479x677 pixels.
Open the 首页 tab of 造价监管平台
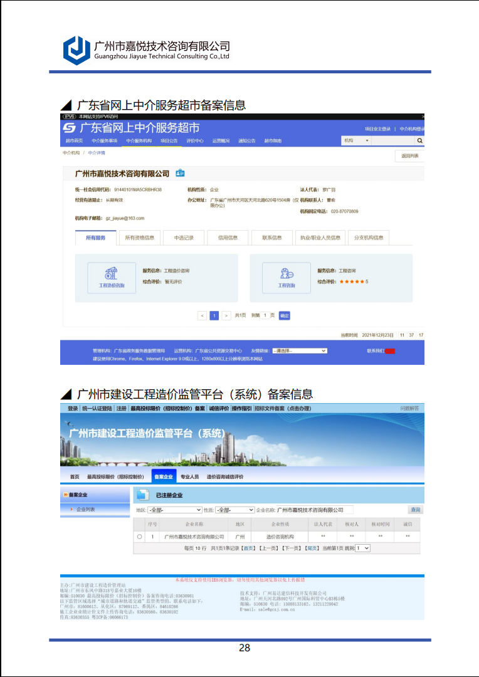tap(75, 476)
